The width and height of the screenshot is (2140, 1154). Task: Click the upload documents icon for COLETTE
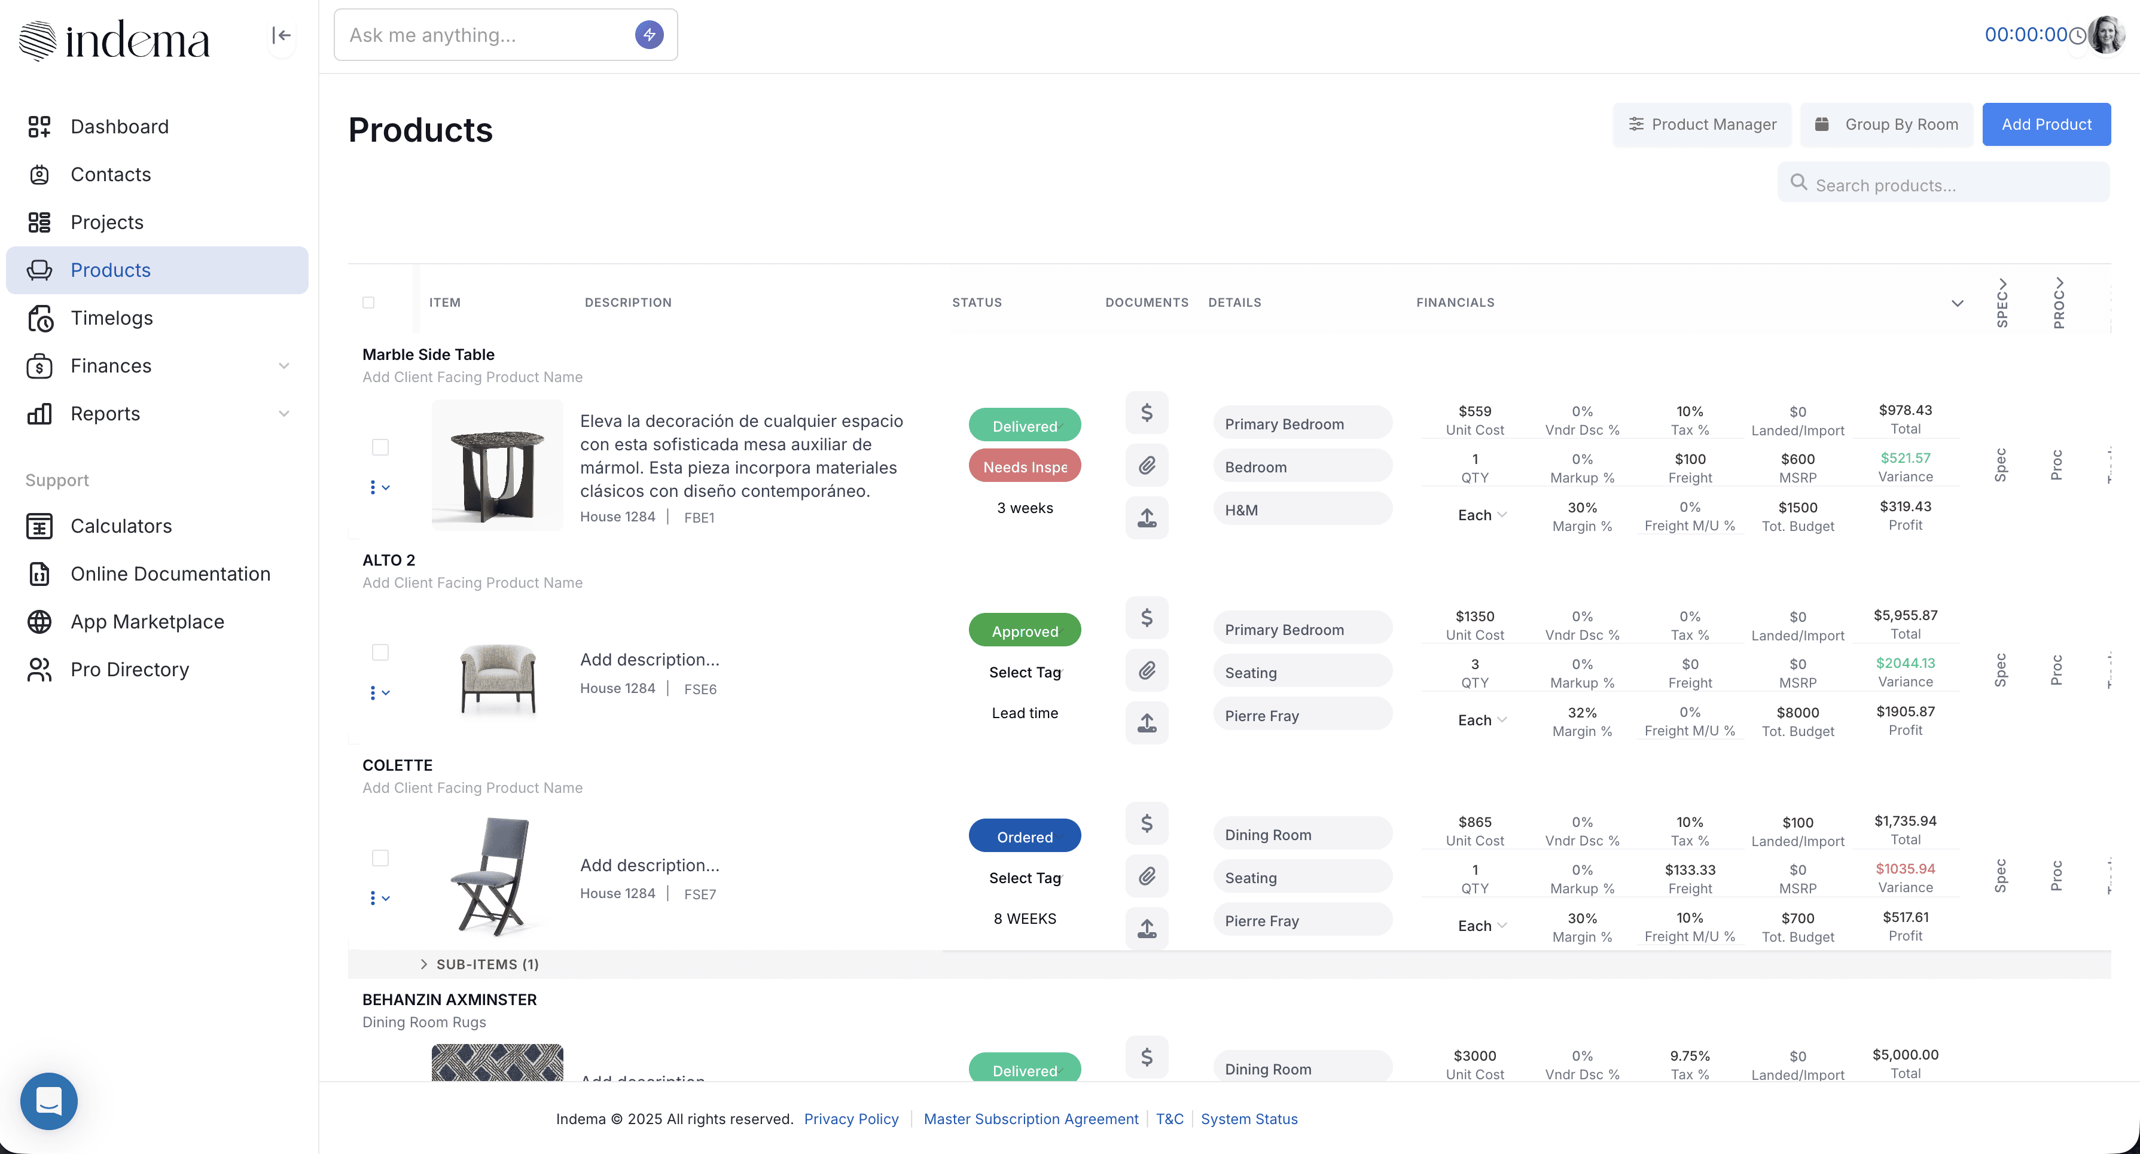(1147, 928)
